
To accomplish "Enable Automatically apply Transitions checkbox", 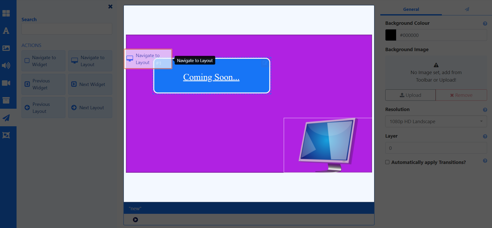I will point(387,162).
